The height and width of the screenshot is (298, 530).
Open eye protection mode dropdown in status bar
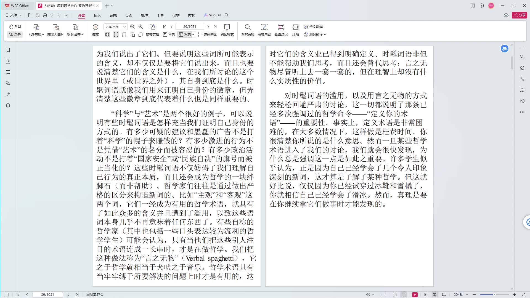(x=370, y=295)
